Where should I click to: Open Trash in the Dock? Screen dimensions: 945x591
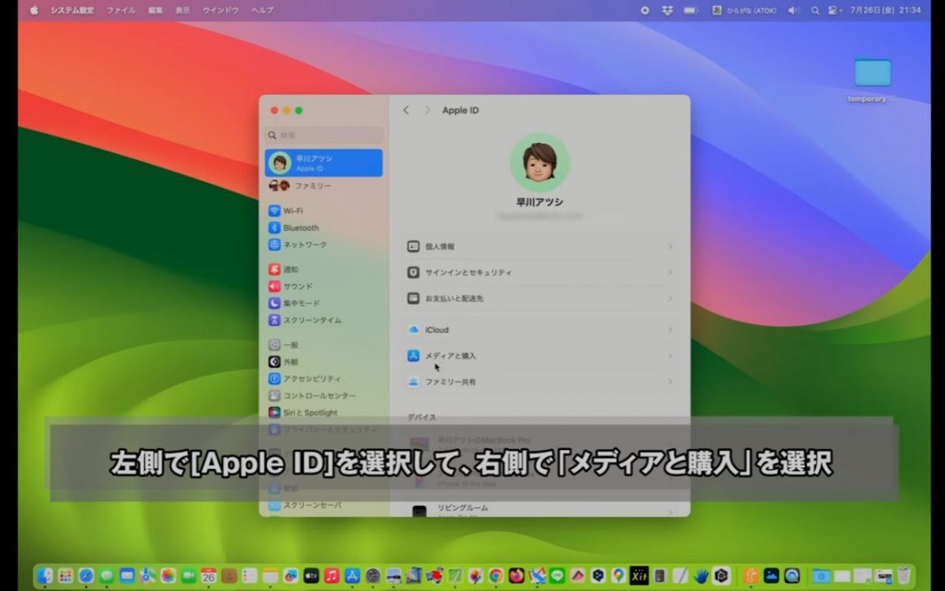coord(904,575)
